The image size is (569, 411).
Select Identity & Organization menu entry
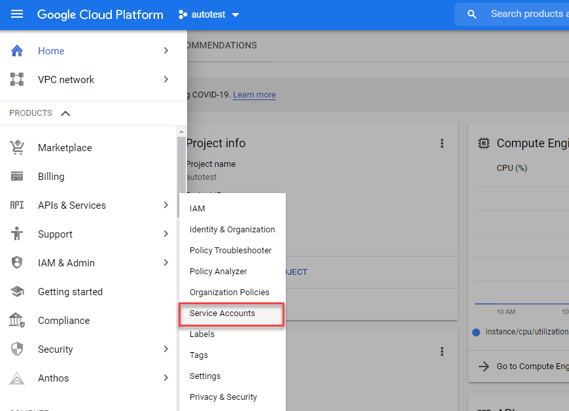pos(232,230)
